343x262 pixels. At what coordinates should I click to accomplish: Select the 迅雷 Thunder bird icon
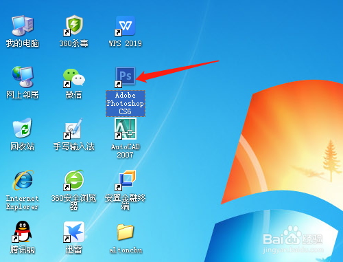73,232
